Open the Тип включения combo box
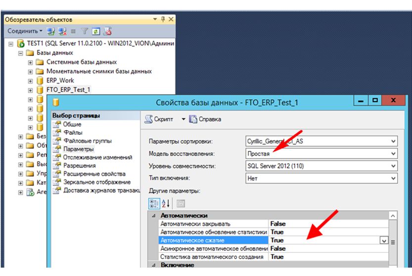The width and height of the screenshot is (412, 276). 321,178
